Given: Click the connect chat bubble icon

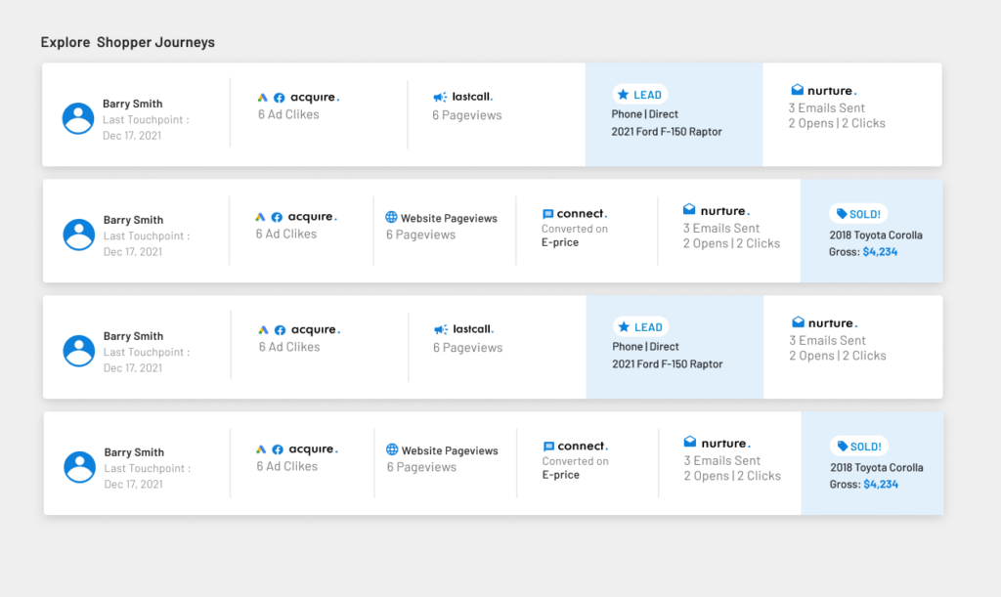Looking at the screenshot, I should point(548,213).
